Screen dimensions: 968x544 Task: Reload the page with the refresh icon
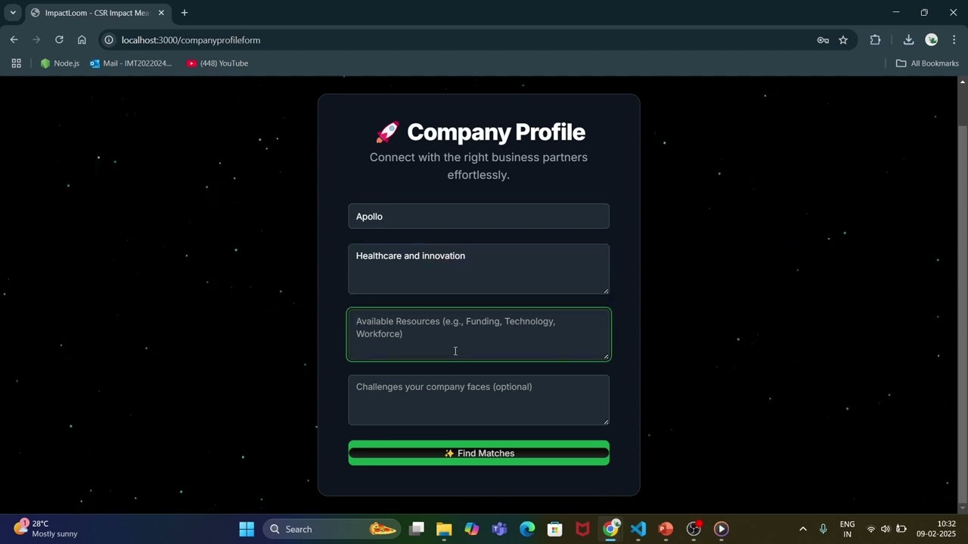tap(59, 40)
